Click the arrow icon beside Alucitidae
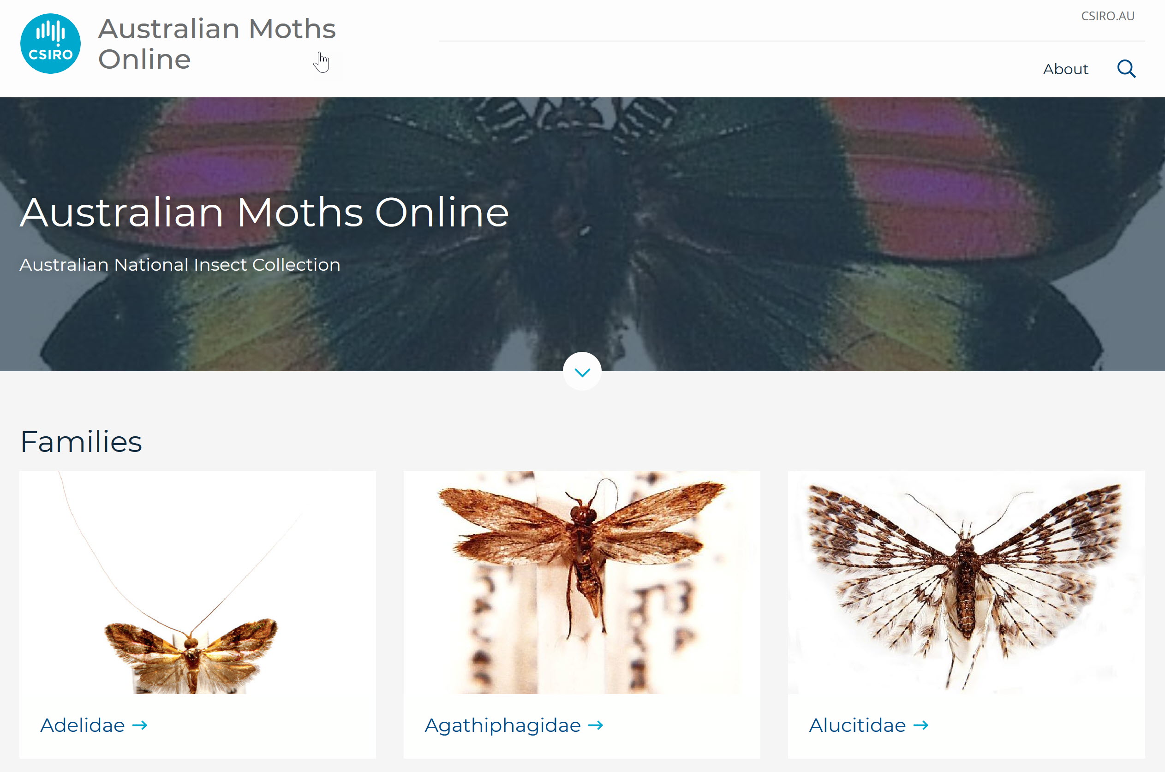Screen dimensions: 1165x772 920,725
